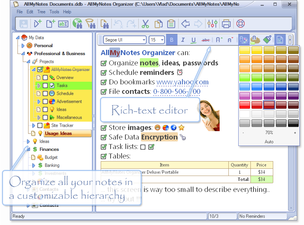Click the Copy icon in the toolbar
Screen dimensions: 304x225
click(158, 24)
